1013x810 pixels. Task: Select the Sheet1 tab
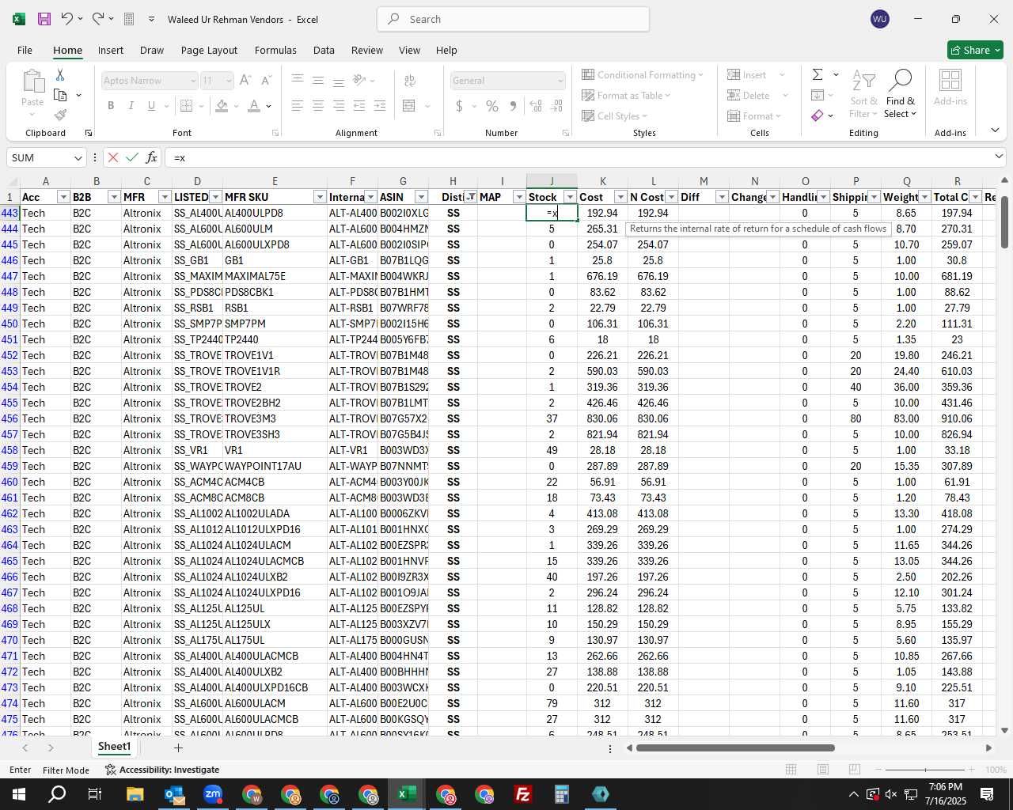[x=114, y=747]
